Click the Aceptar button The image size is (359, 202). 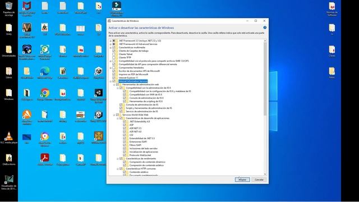tap(242, 180)
